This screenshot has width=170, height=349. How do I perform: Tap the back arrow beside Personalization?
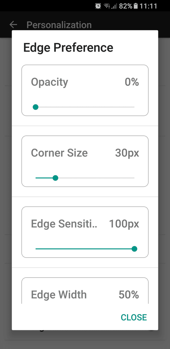point(13,25)
